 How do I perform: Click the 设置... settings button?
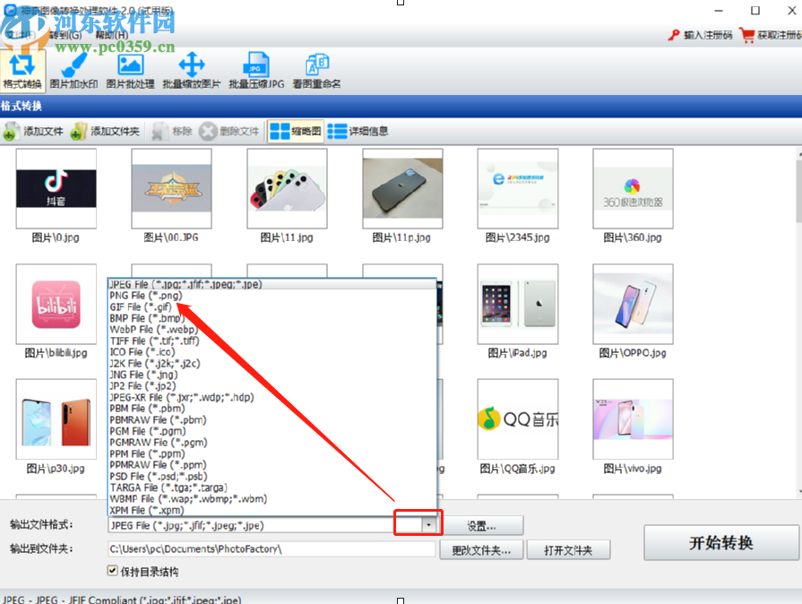pyautogui.click(x=481, y=526)
